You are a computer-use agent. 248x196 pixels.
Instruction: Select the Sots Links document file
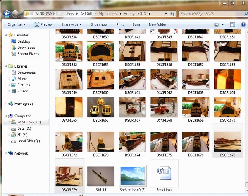164,174
